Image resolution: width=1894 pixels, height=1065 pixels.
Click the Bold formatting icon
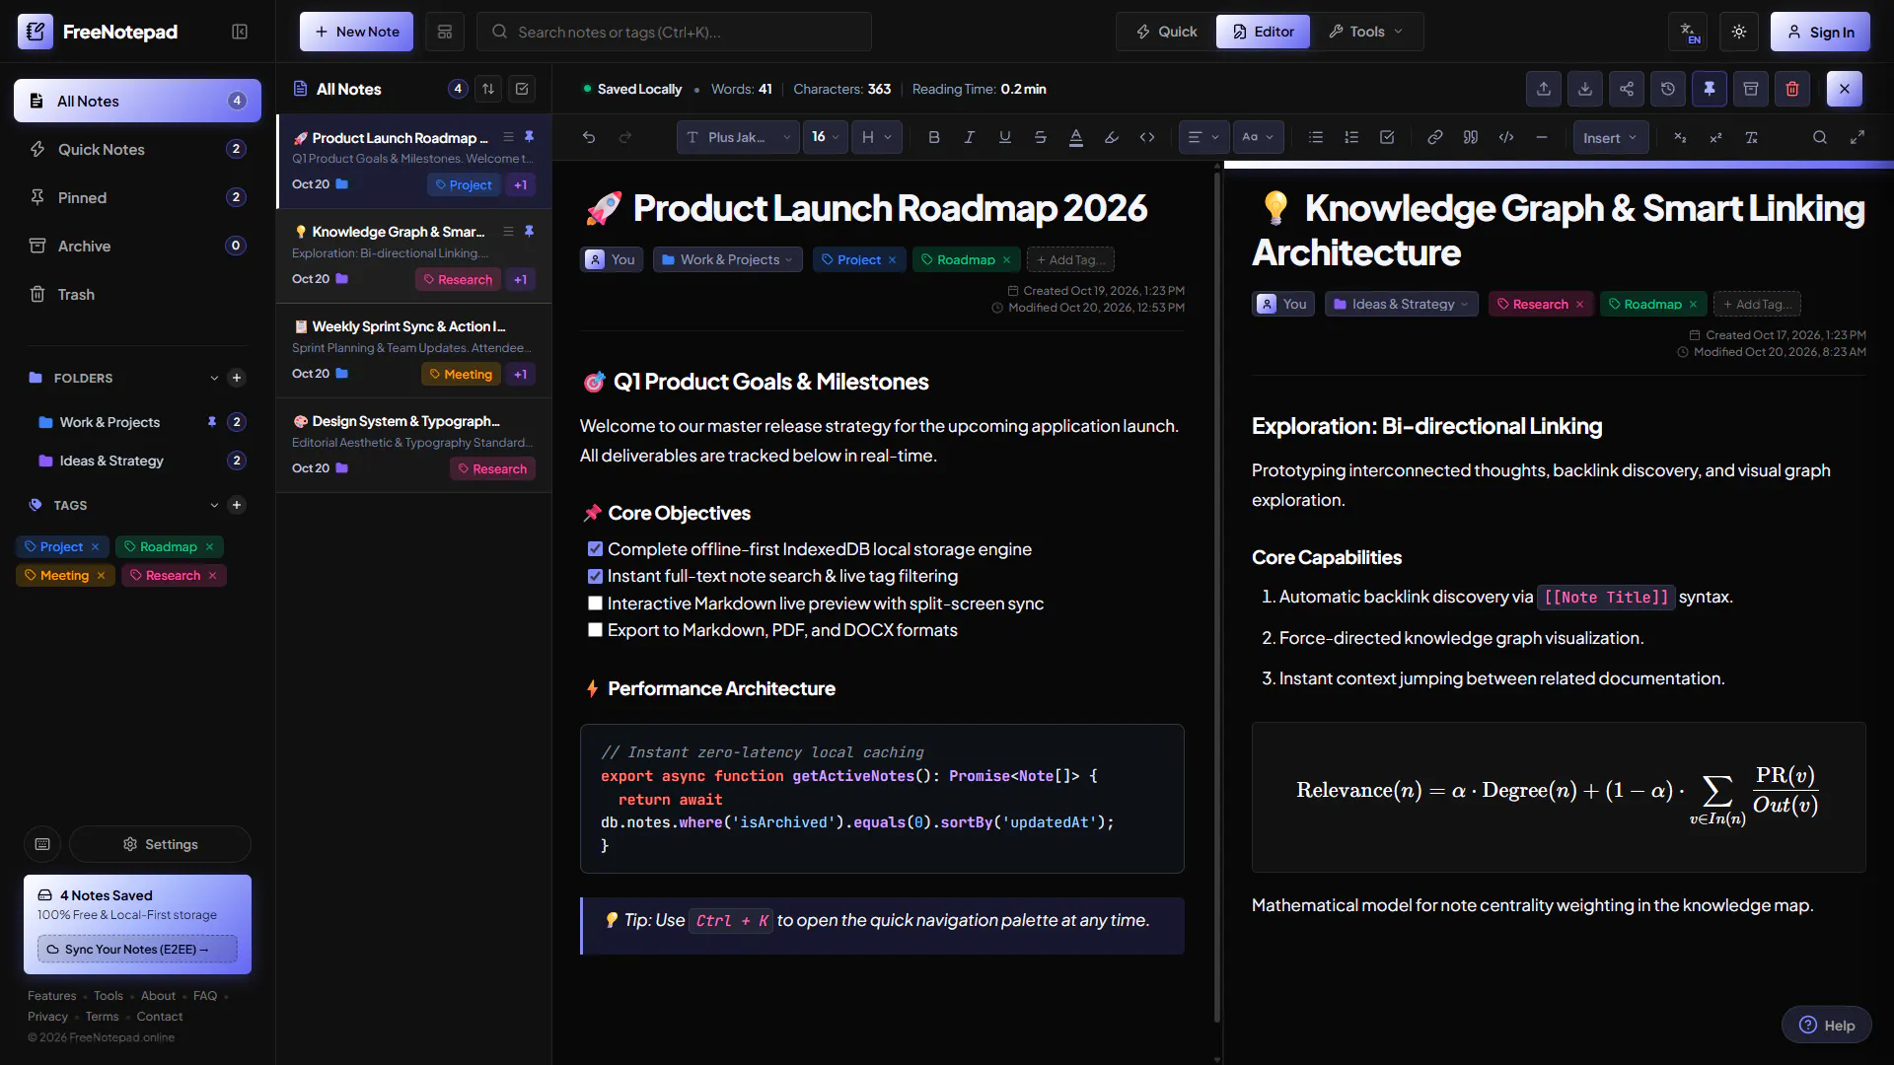(933, 138)
